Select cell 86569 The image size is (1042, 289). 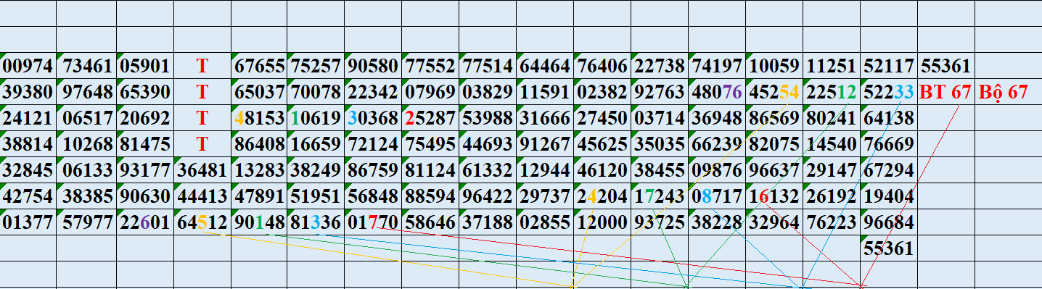(774, 118)
